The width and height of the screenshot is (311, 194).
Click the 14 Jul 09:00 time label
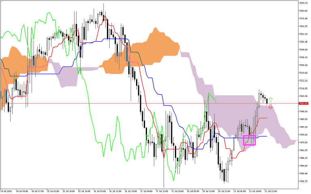tap(22, 192)
